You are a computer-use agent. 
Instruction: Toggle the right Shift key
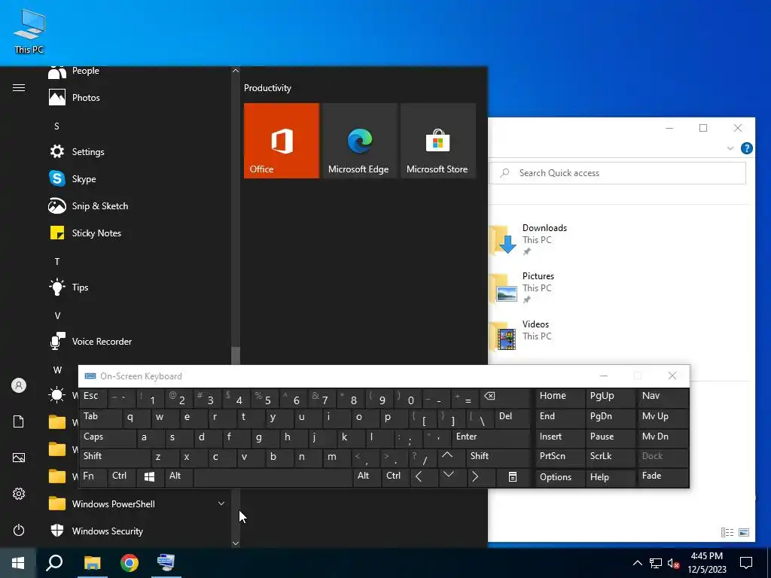coord(498,457)
